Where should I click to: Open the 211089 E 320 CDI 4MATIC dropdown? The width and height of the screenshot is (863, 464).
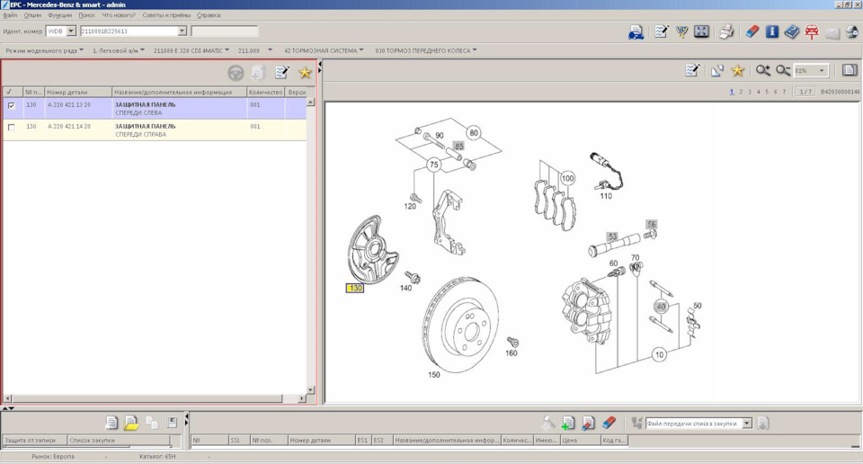191,50
